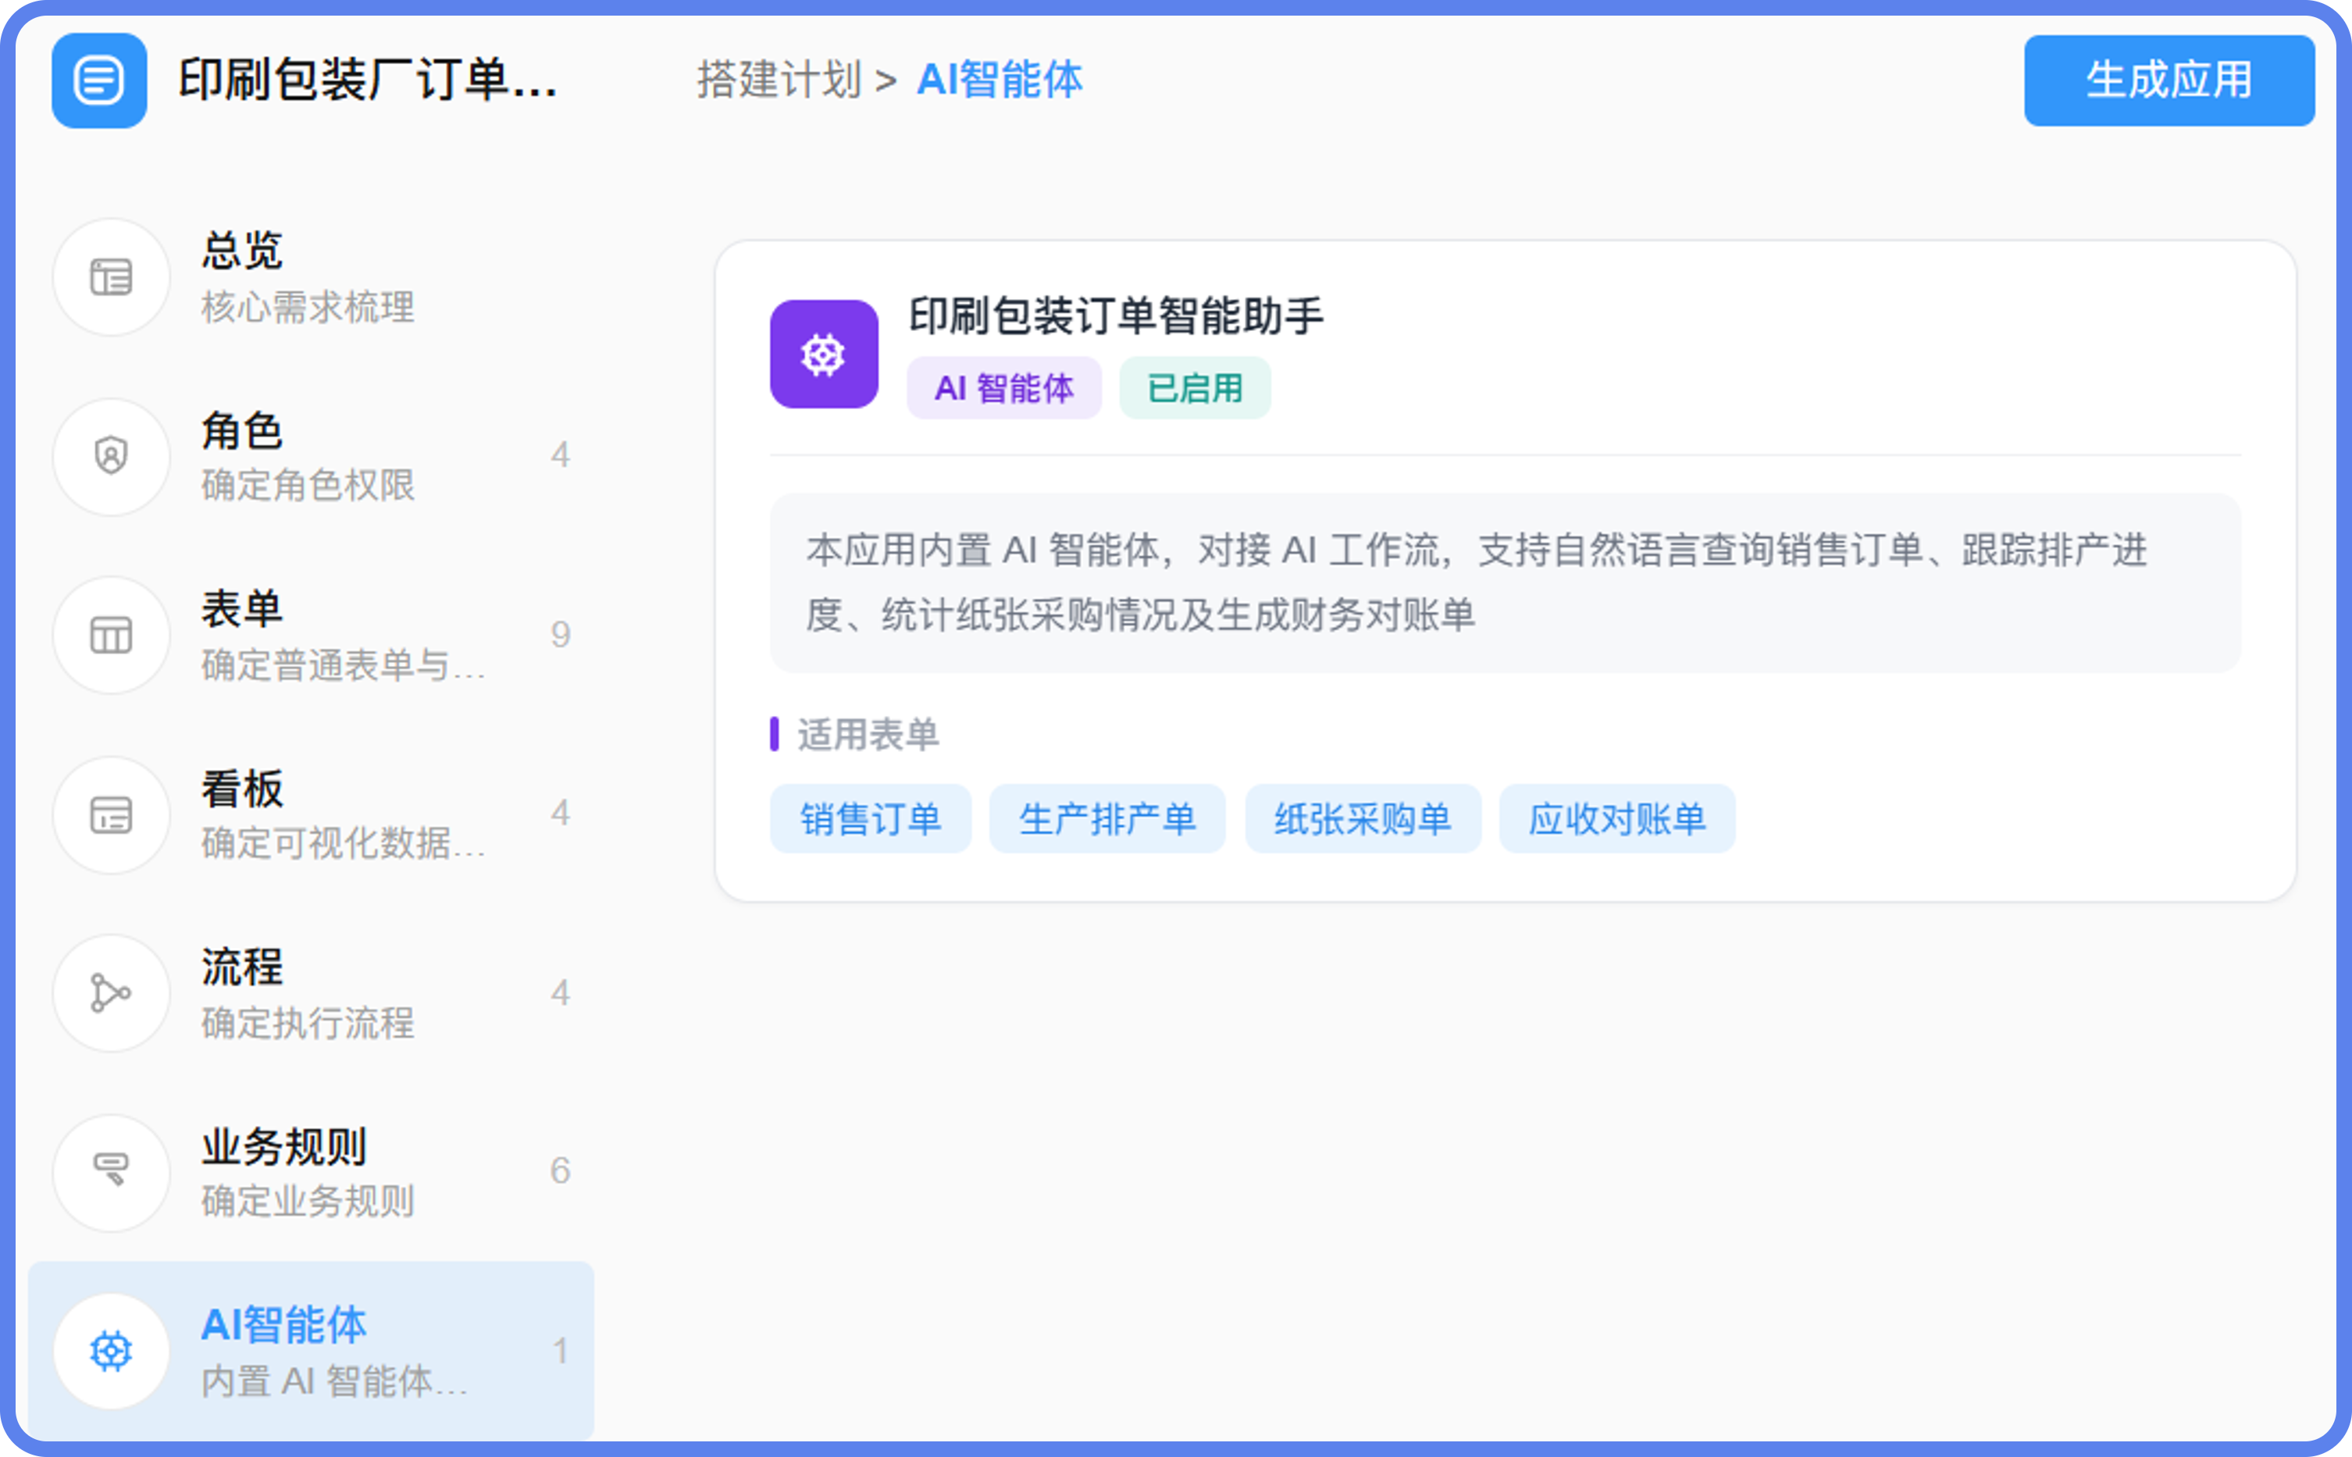
Task: Click the purple agent icon on the card
Action: pos(824,354)
